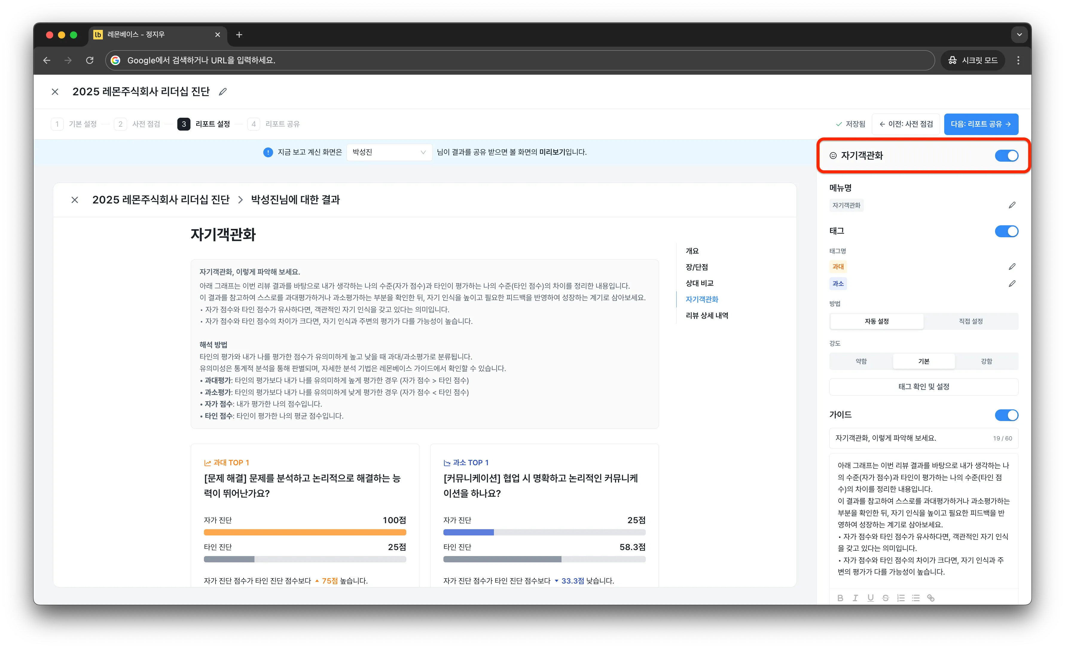Viewport: 1065px width, 649px height.
Task: Click the pencil icon next to the survey title
Action: (222, 92)
